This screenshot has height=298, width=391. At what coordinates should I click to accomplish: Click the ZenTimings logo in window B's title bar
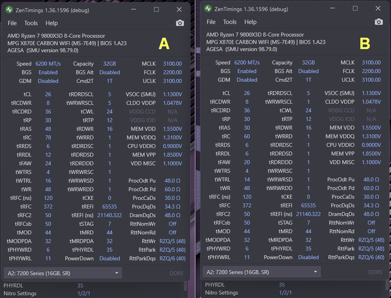tap(208, 9)
